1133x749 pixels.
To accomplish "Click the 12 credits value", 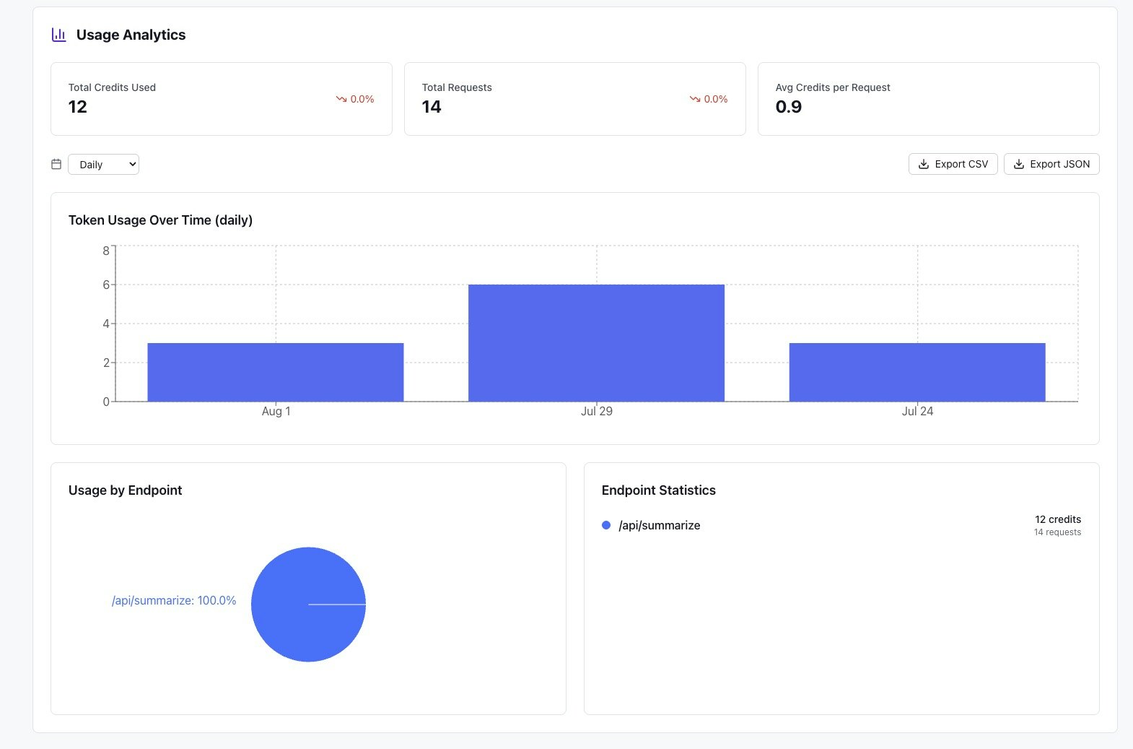I will coord(1058,519).
